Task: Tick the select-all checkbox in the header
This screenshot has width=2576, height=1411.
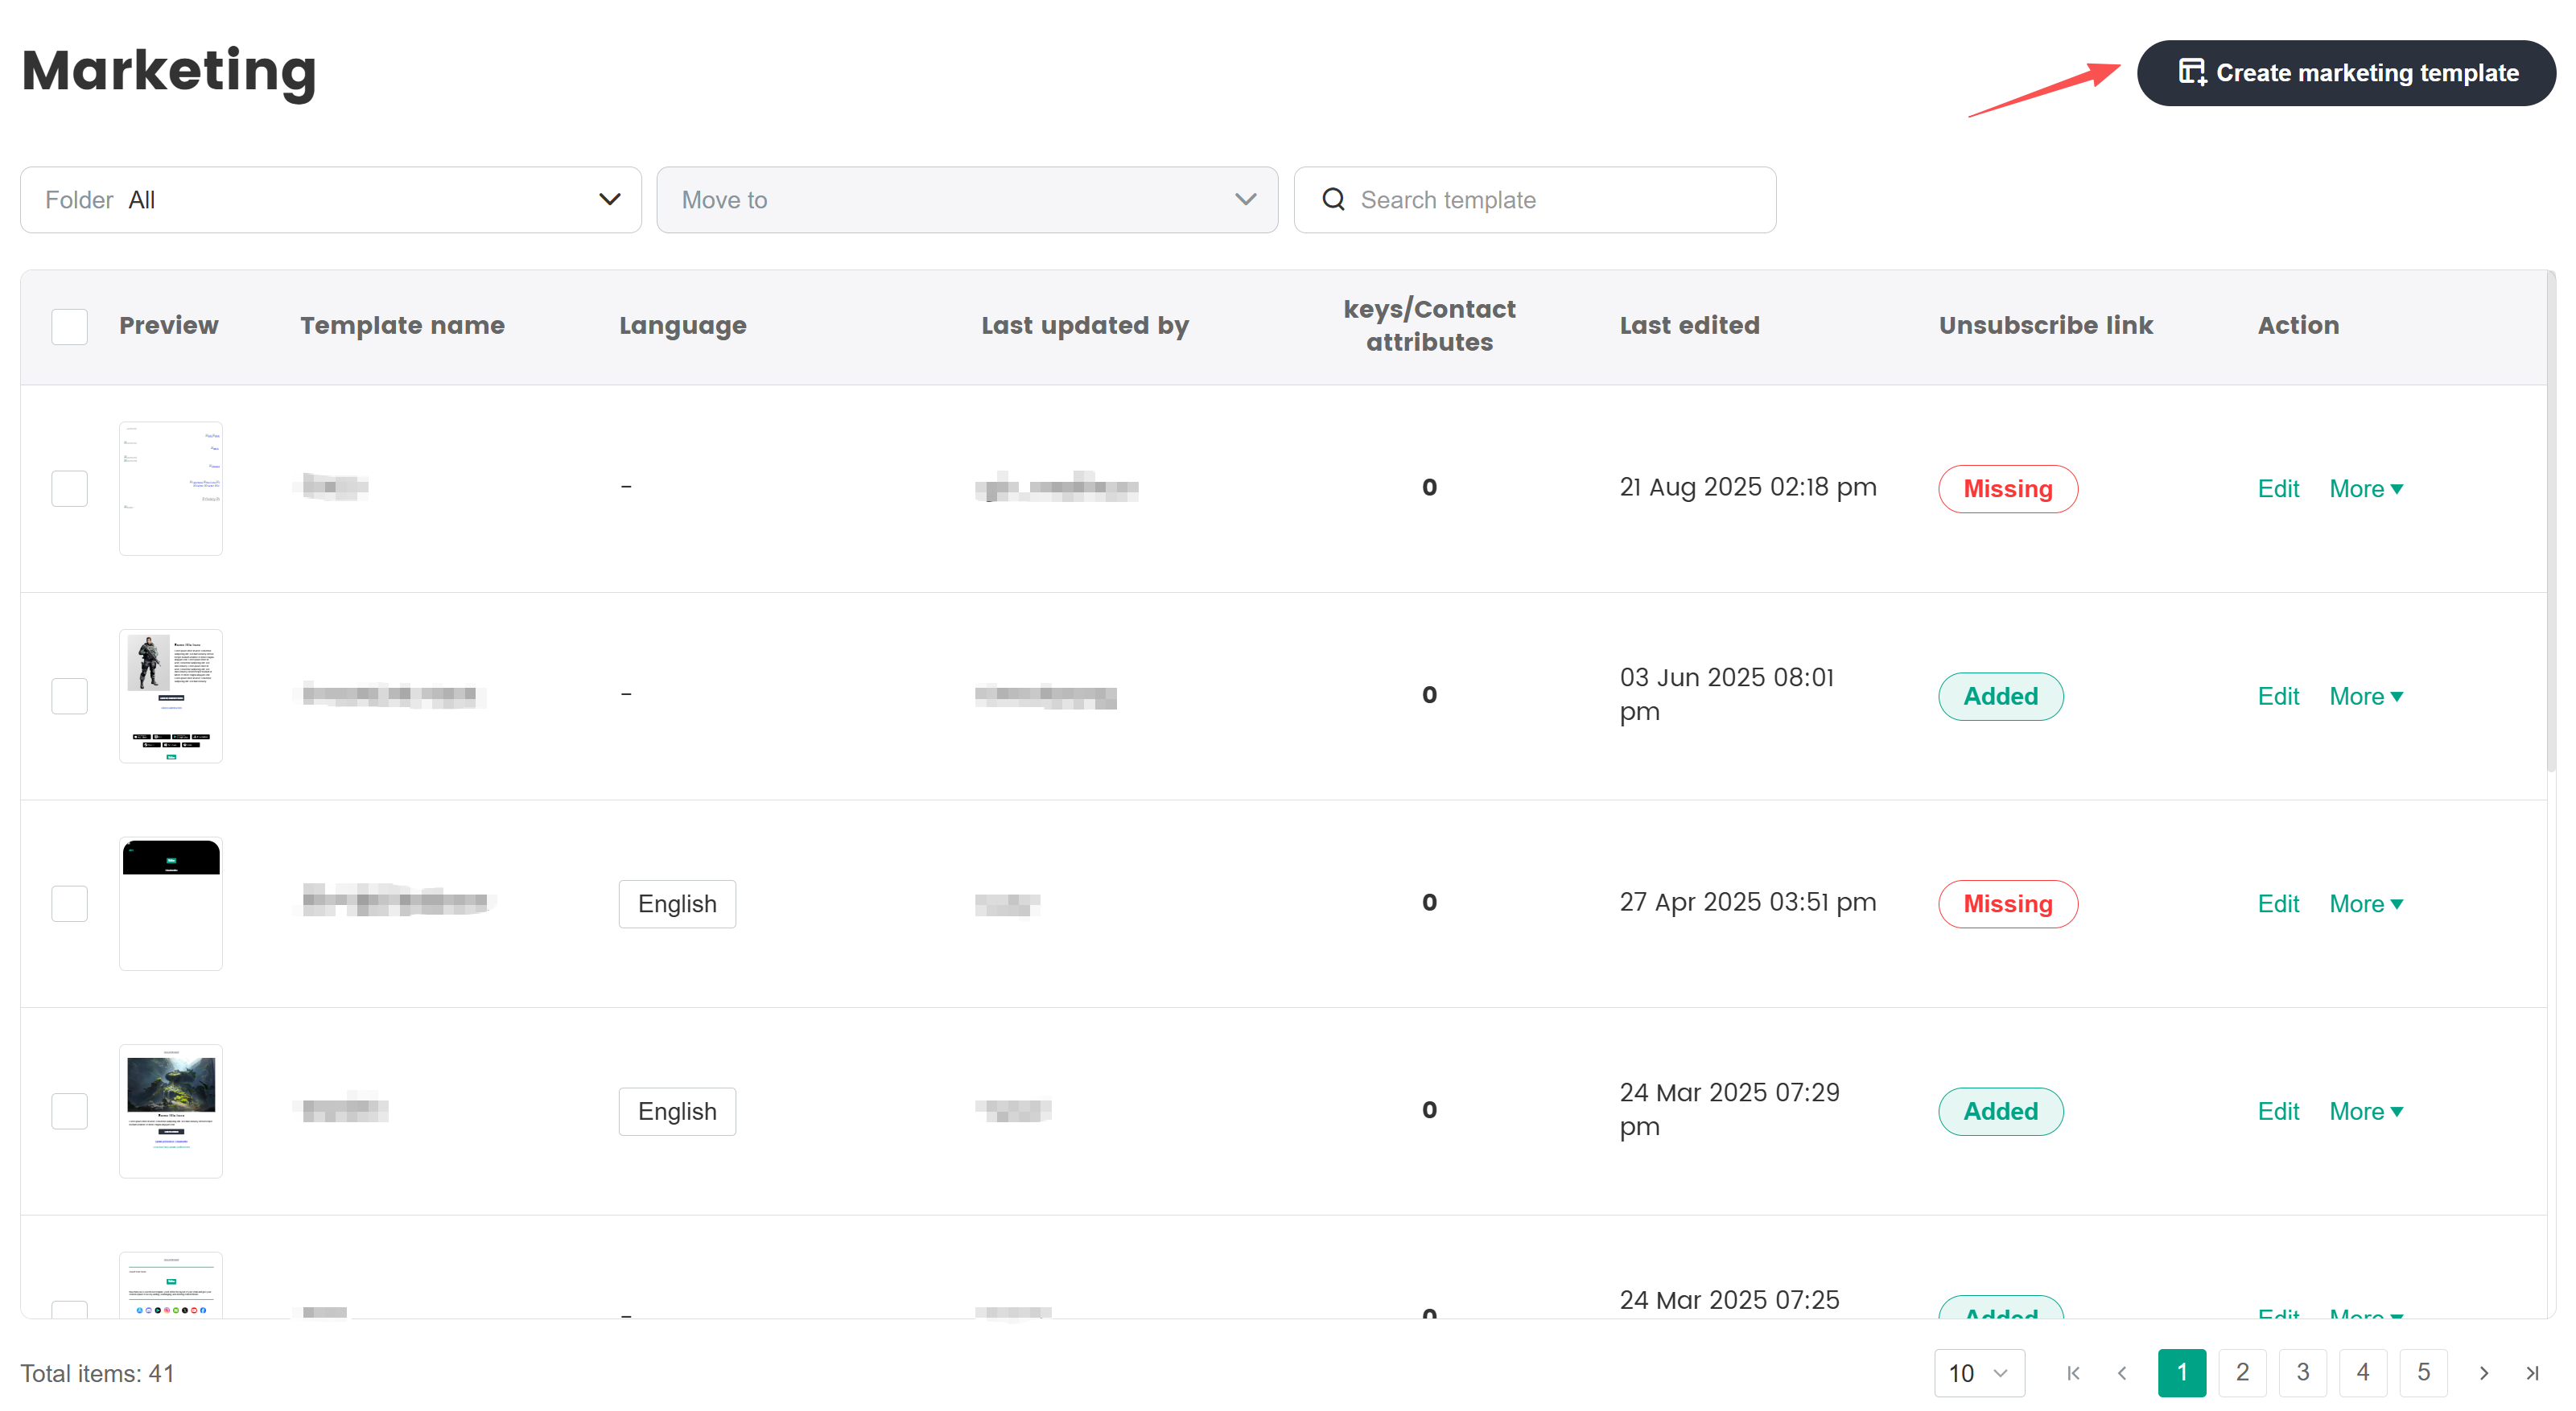Action: point(69,326)
